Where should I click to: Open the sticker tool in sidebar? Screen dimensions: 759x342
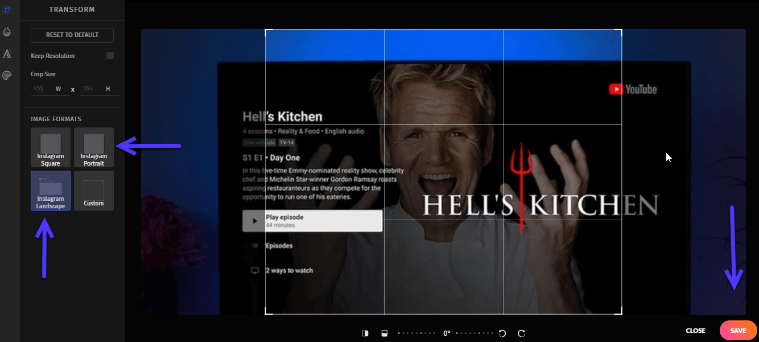[7, 76]
